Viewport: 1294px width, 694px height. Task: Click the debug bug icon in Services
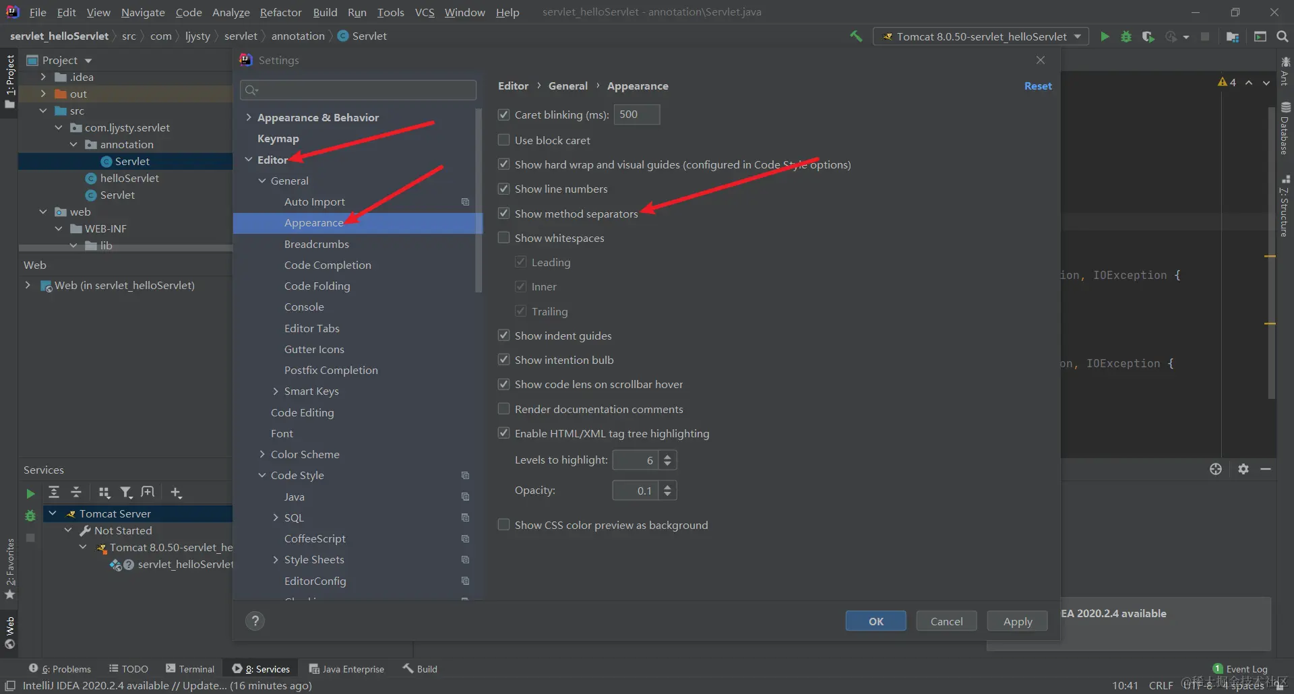[x=30, y=515]
